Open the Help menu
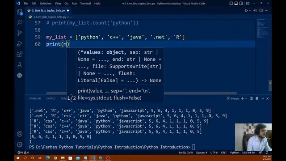 coord(97,4)
